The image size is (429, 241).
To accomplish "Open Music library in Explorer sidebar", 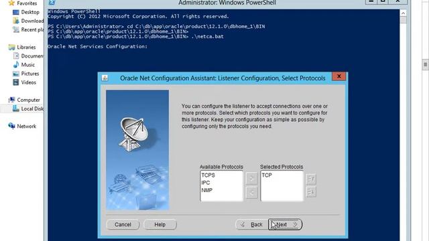I will [x=28, y=64].
